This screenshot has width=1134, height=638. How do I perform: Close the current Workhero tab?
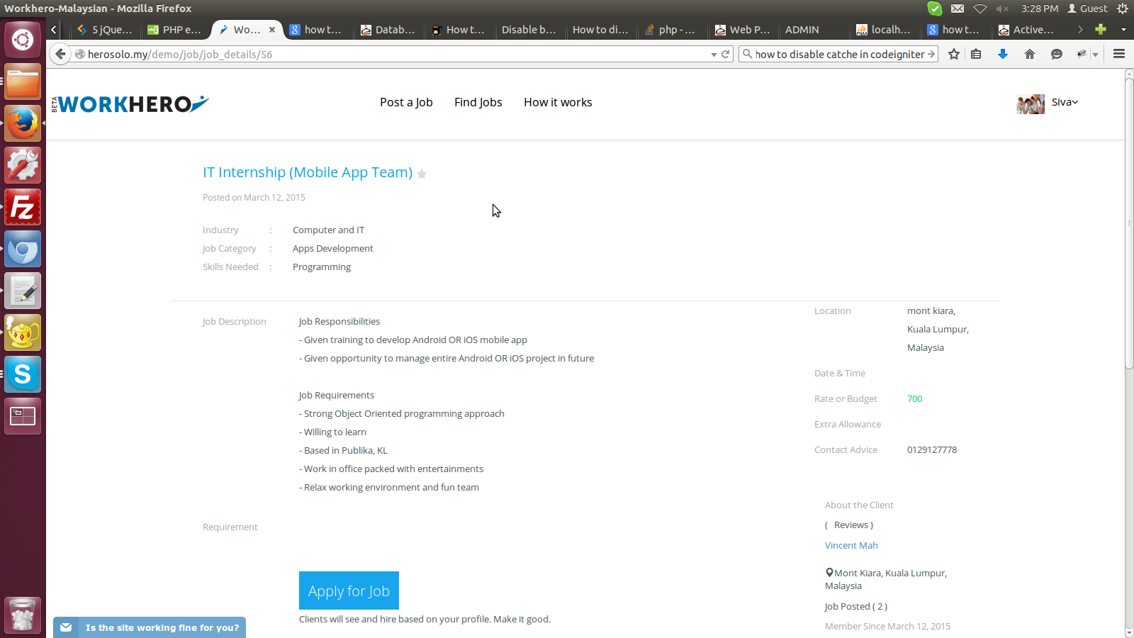coord(272,30)
